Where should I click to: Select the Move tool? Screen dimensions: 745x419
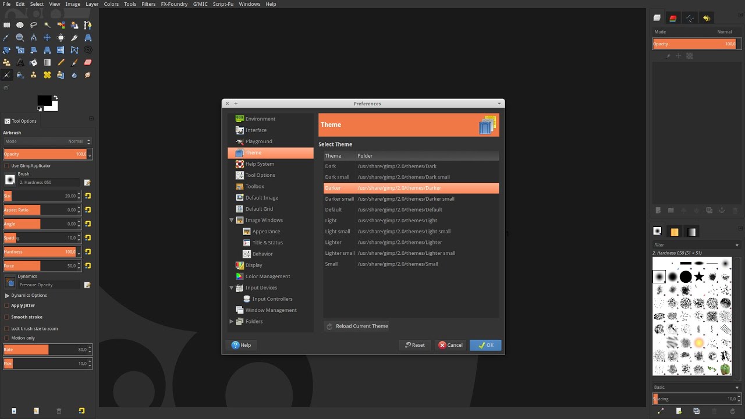coord(47,37)
